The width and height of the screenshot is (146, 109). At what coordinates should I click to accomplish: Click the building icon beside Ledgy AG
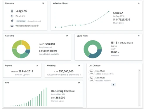tap(12, 11)
